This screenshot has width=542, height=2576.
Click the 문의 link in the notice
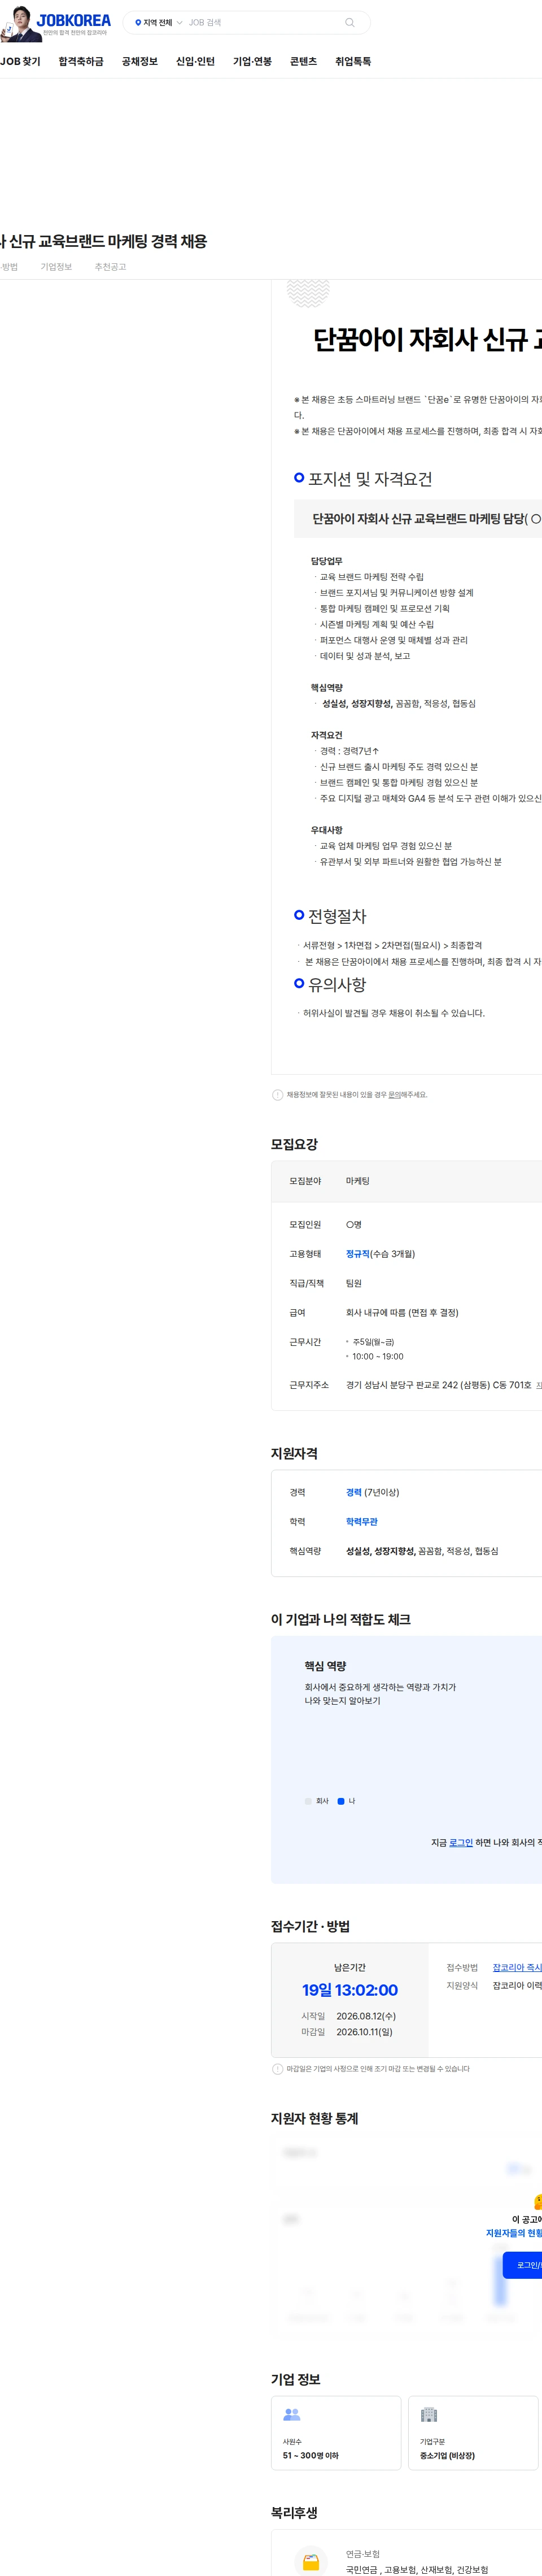pos(394,1095)
